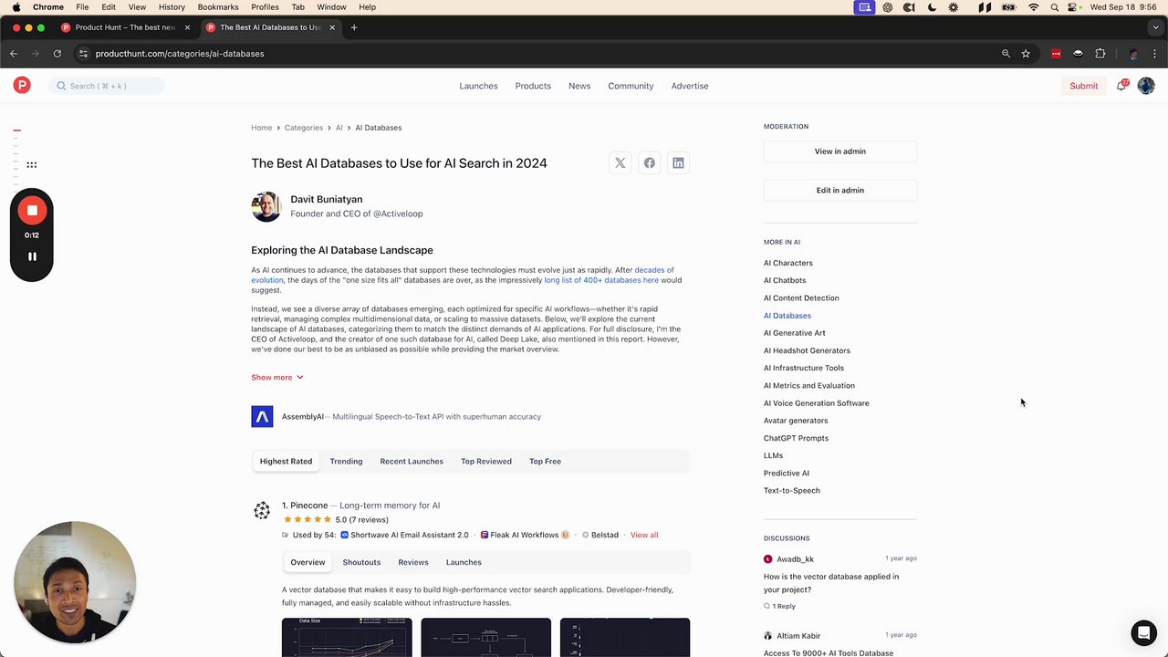Open Pinecone's Shoutouts tab
This screenshot has height=657, width=1168.
click(361, 562)
